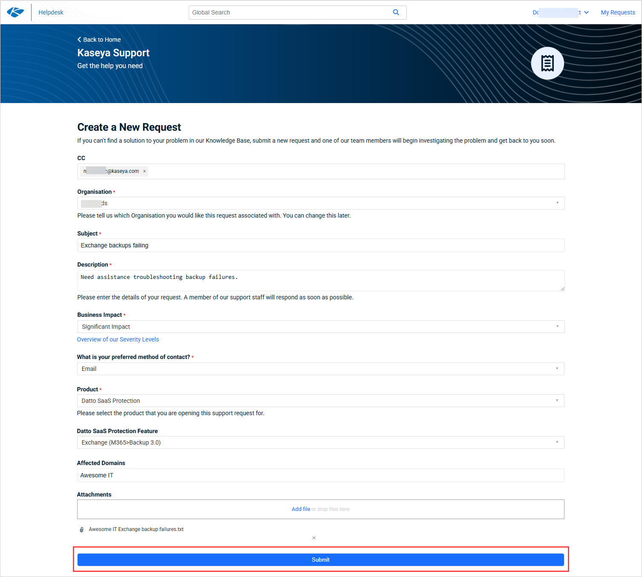Submit the new support request
This screenshot has width=642, height=577.
[320, 560]
